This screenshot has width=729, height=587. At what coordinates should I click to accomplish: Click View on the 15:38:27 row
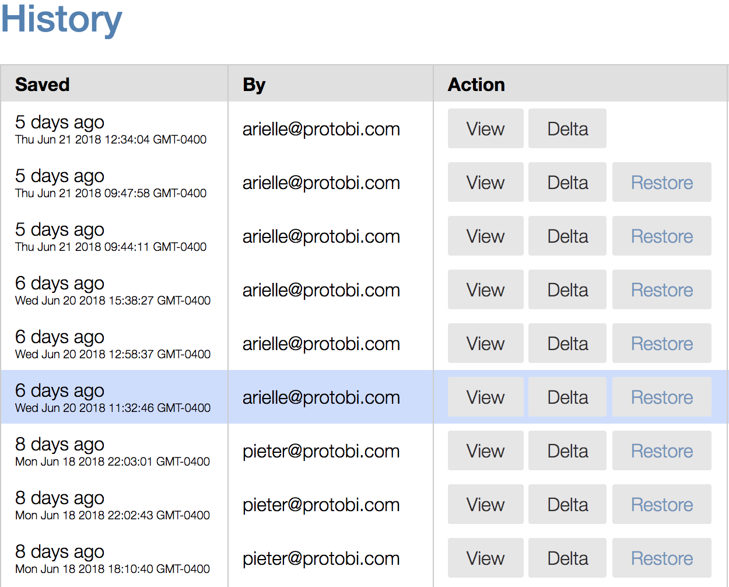click(x=485, y=289)
